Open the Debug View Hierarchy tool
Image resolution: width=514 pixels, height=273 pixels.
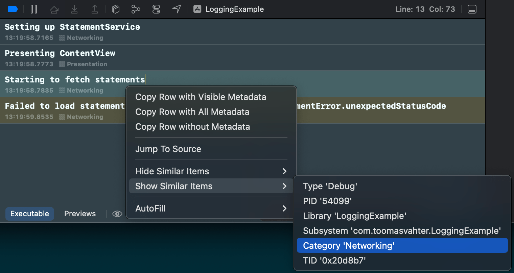click(116, 9)
